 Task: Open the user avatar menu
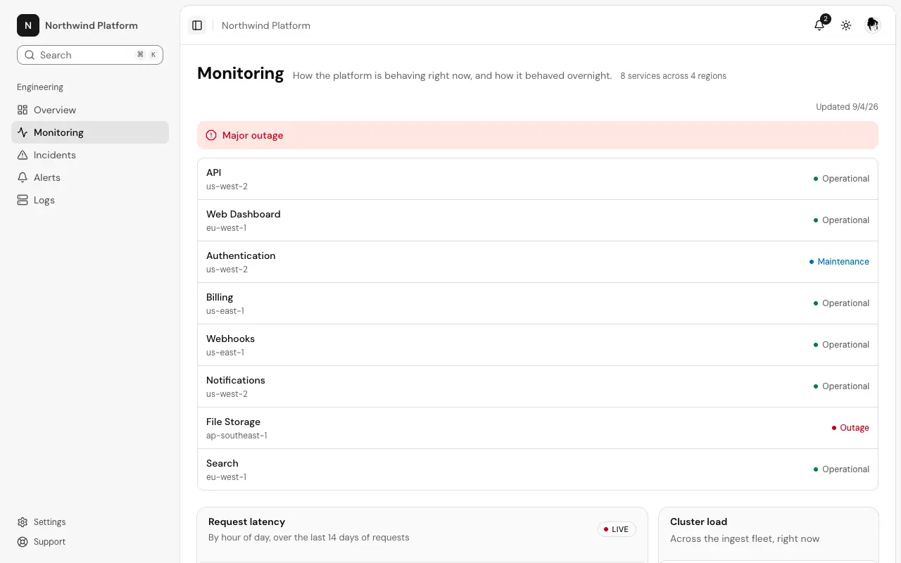[x=873, y=25]
